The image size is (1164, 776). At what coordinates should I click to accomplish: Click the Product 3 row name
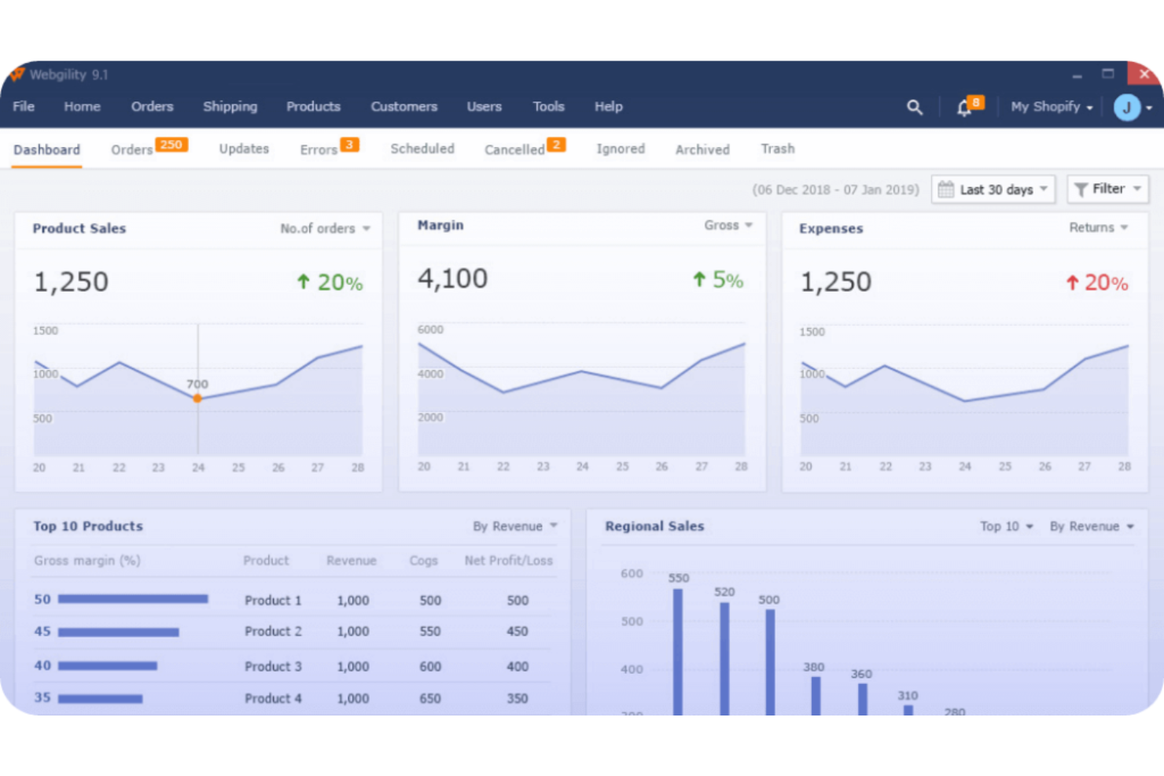click(273, 667)
